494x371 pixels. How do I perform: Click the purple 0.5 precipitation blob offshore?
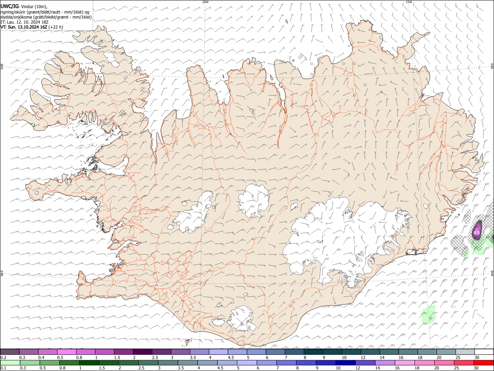point(477,231)
